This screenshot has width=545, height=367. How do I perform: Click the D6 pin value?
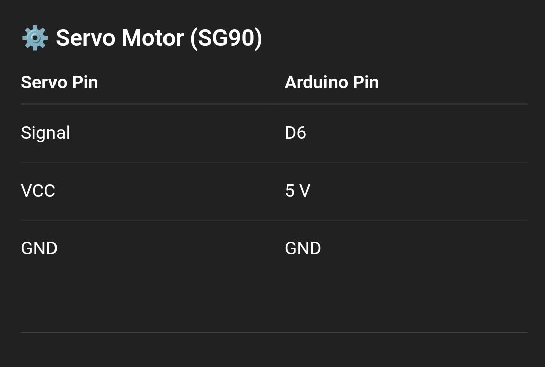point(295,133)
